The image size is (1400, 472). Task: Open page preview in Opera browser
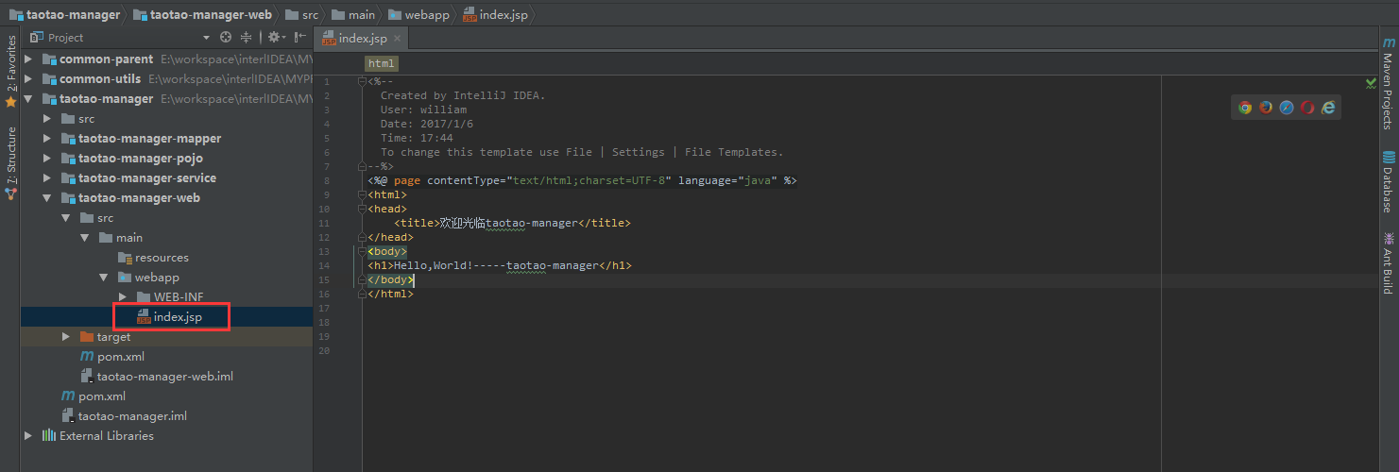[x=1307, y=108]
